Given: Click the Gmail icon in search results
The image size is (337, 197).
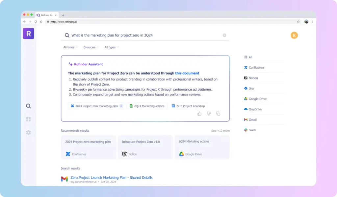Looking at the screenshot, I should coord(64,179).
